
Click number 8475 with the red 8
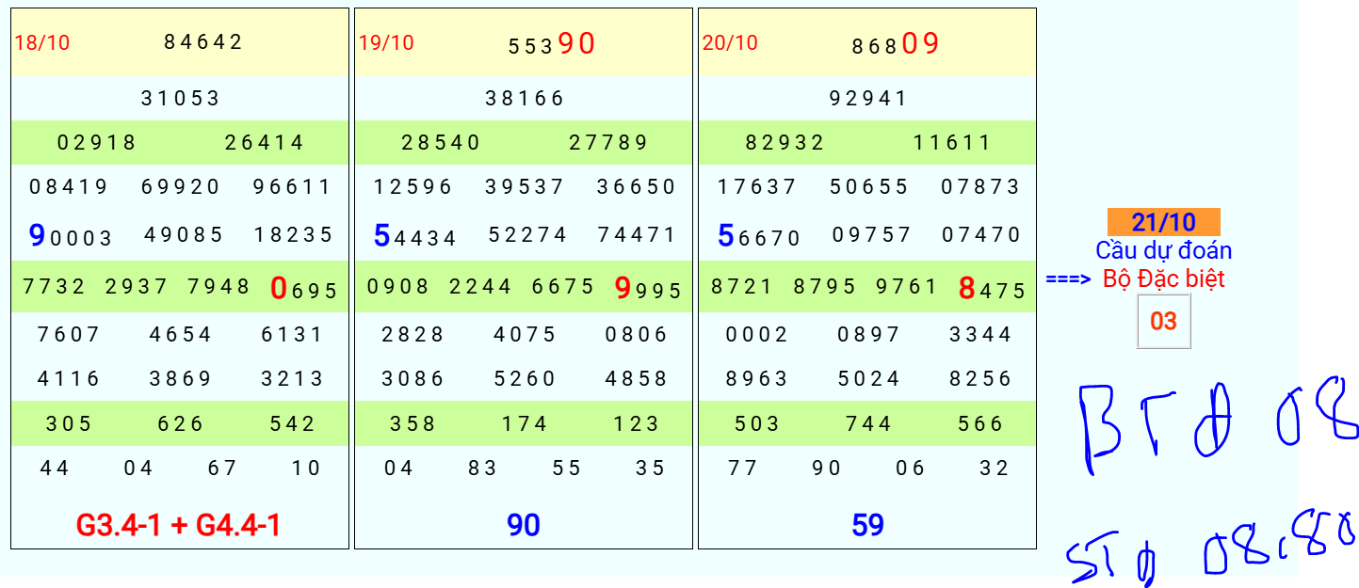[992, 289]
